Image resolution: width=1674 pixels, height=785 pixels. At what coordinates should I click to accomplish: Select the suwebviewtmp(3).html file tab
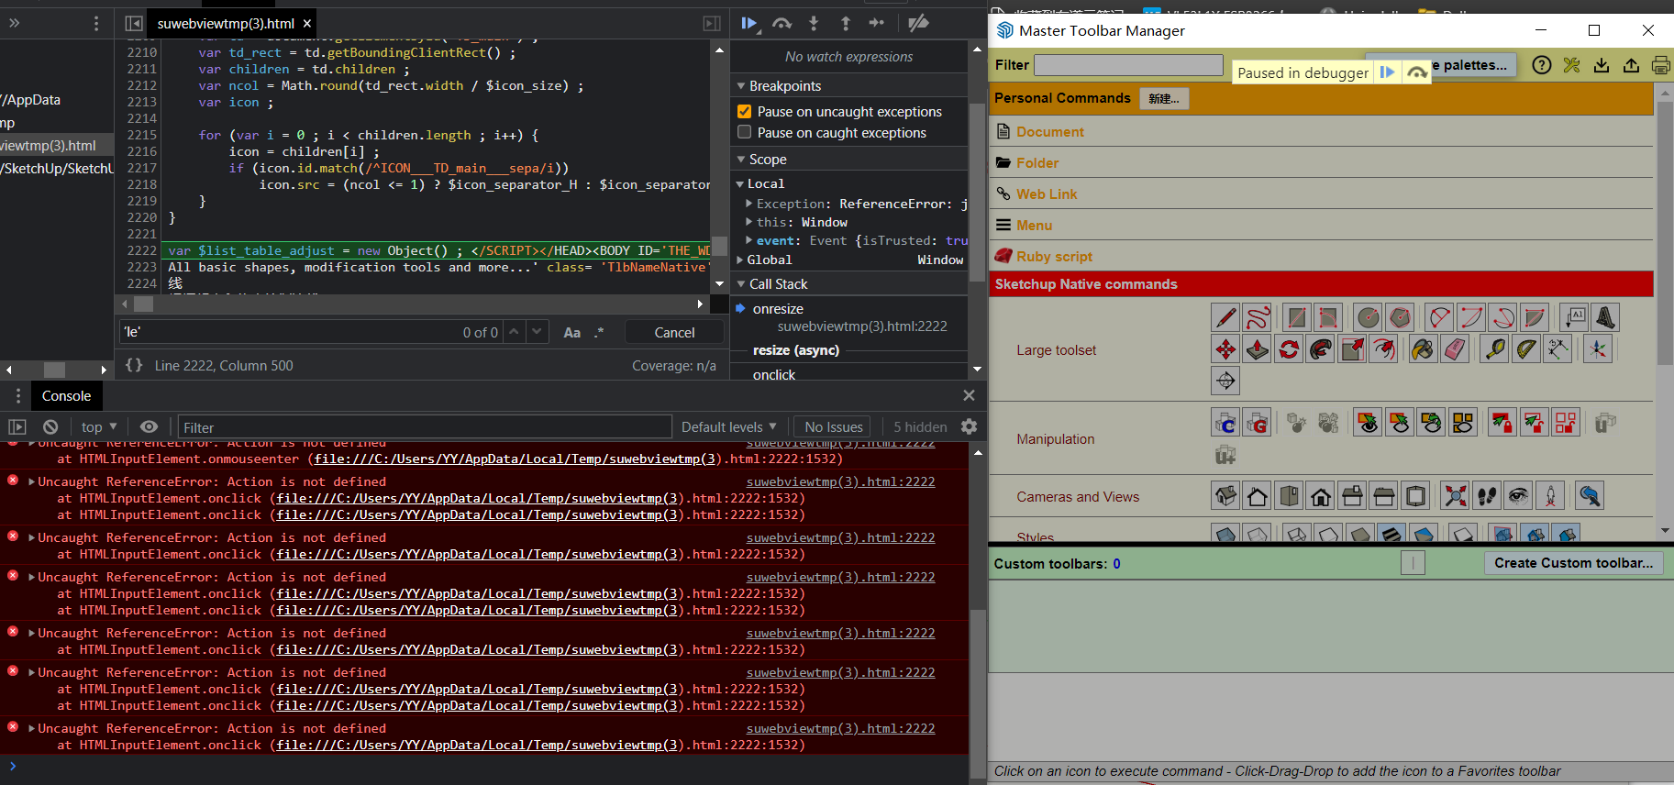coord(226,23)
